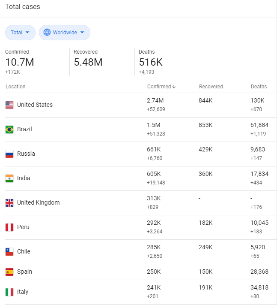Click the Italy flag icon
Screen dimensions: 277x305
click(x=9, y=292)
